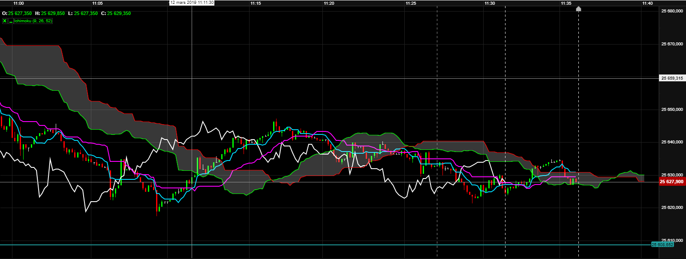
Task: Click the 11:15 time axis label
Action: [x=256, y=3]
